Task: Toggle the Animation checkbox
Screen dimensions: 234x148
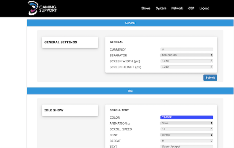Action: point(129,124)
